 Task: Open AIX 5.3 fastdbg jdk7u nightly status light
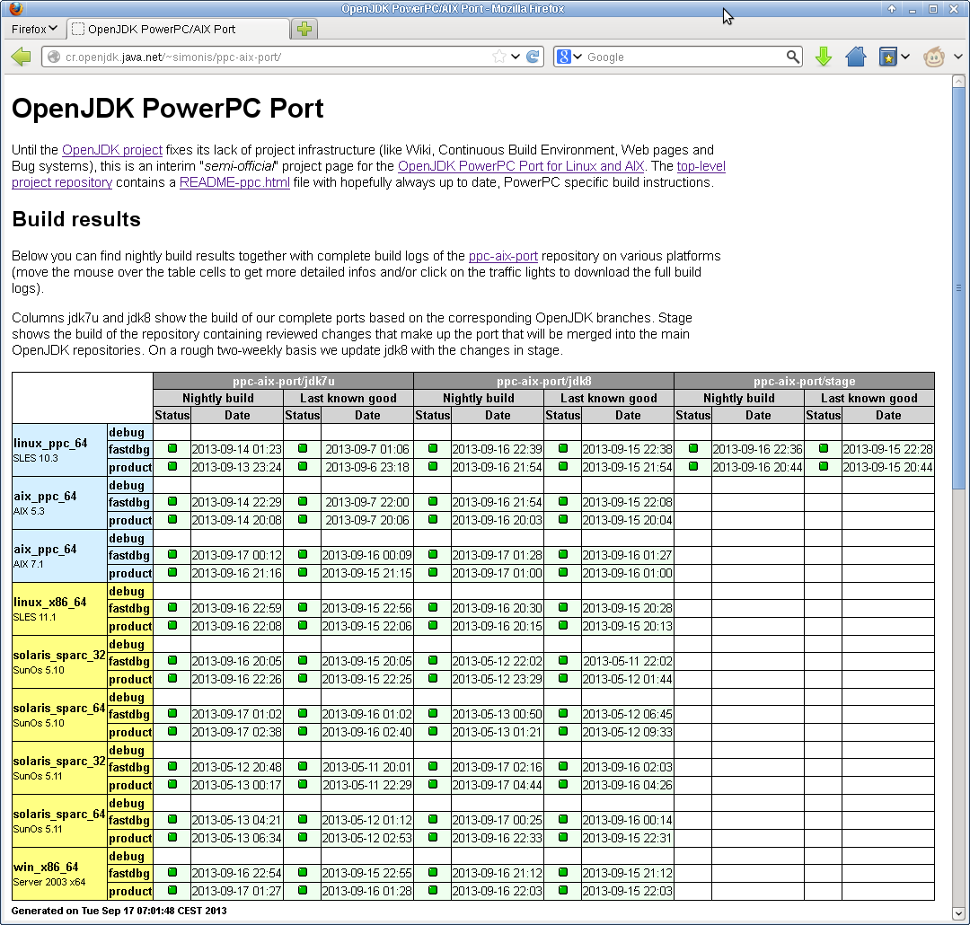(x=172, y=502)
